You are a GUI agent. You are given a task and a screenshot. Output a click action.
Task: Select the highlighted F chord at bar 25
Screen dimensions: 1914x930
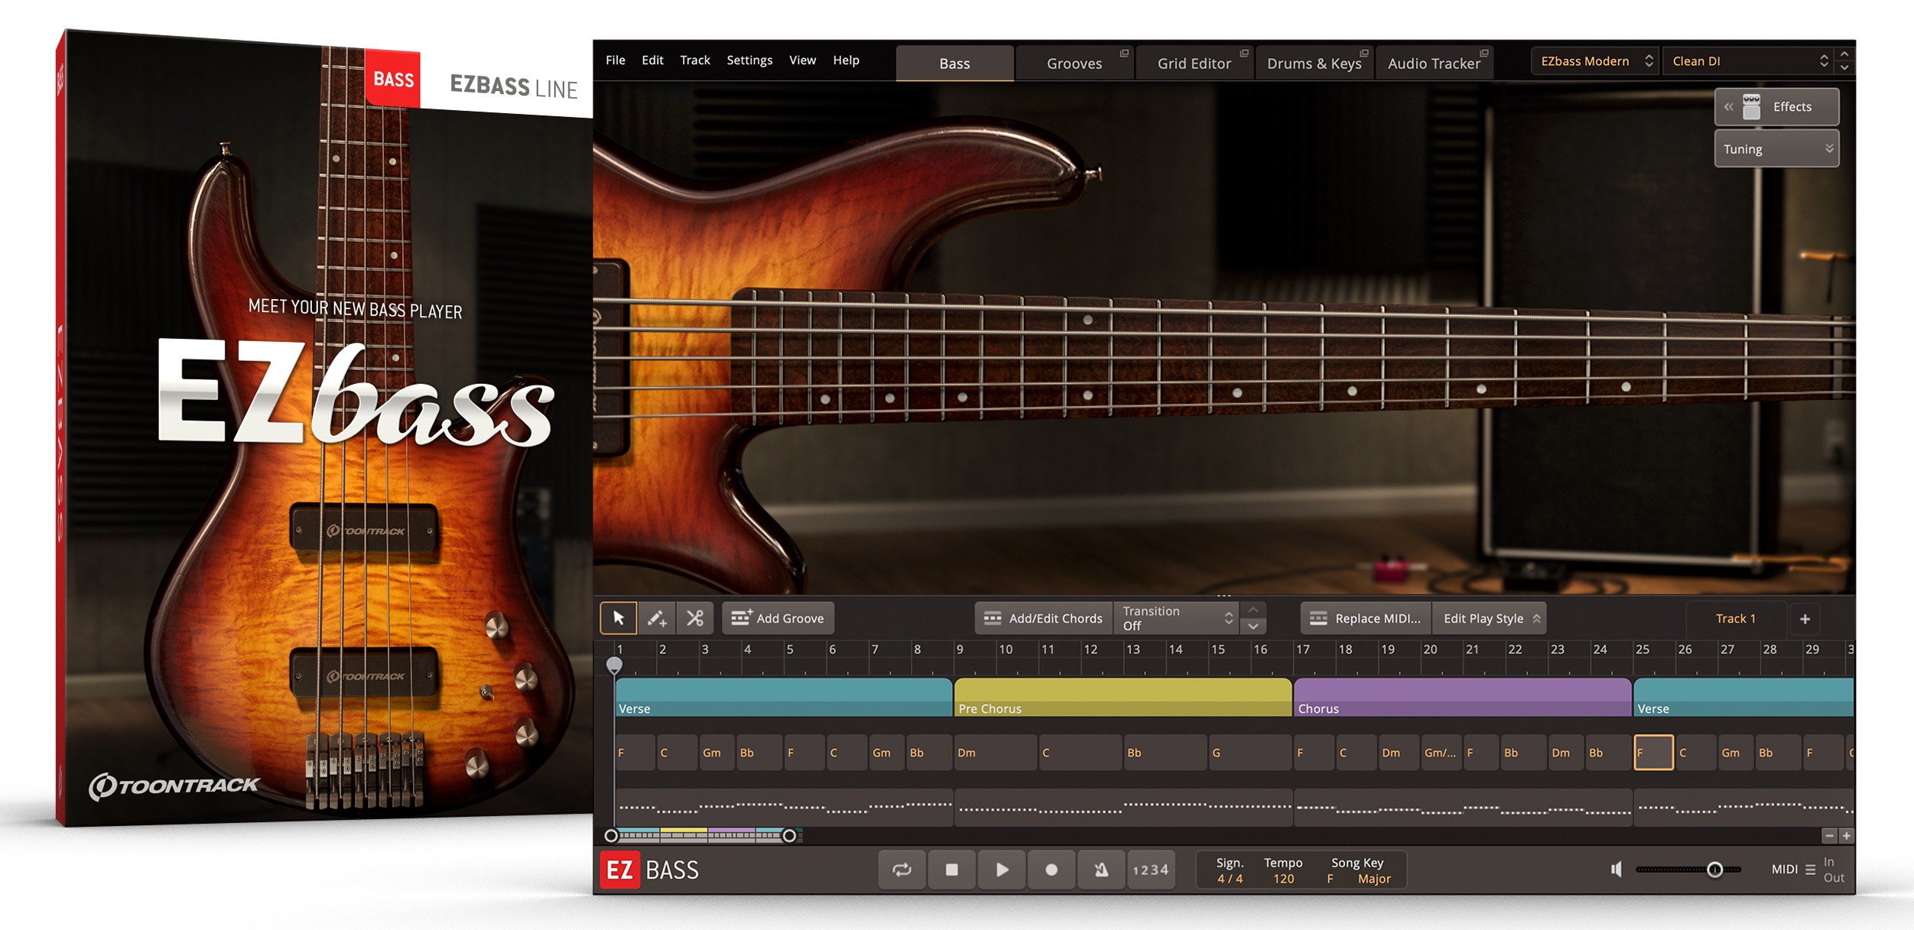click(x=1653, y=753)
